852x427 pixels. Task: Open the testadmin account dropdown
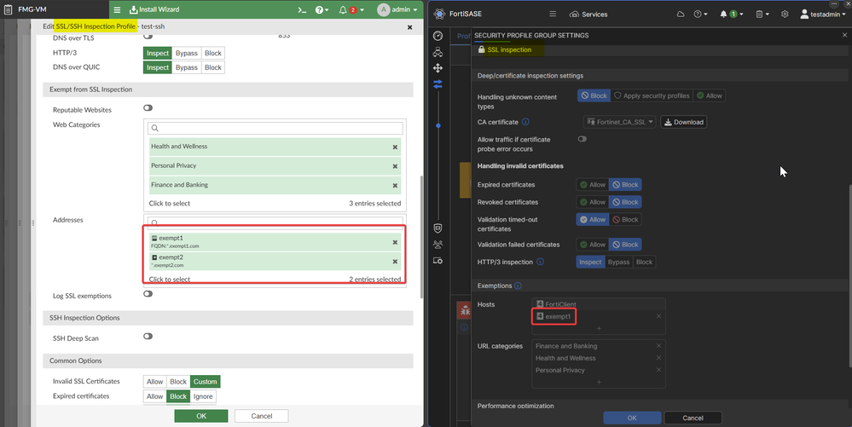(x=824, y=14)
